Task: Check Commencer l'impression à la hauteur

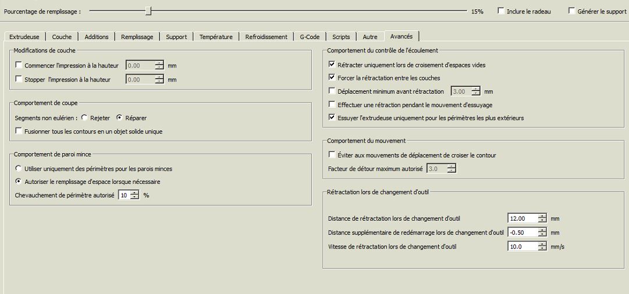Action: click(19, 65)
